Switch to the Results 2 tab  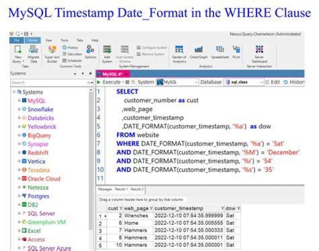[137, 189]
